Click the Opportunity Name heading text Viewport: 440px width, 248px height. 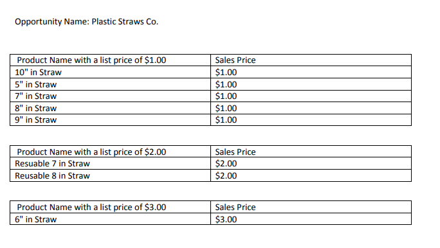pyautogui.click(x=86, y=22)
